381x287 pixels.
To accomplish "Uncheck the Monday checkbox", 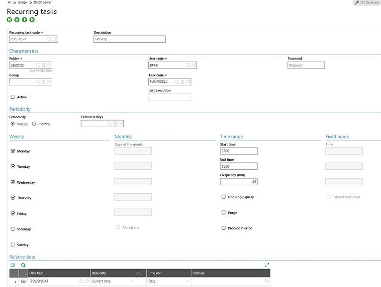I will click(12, 151).
